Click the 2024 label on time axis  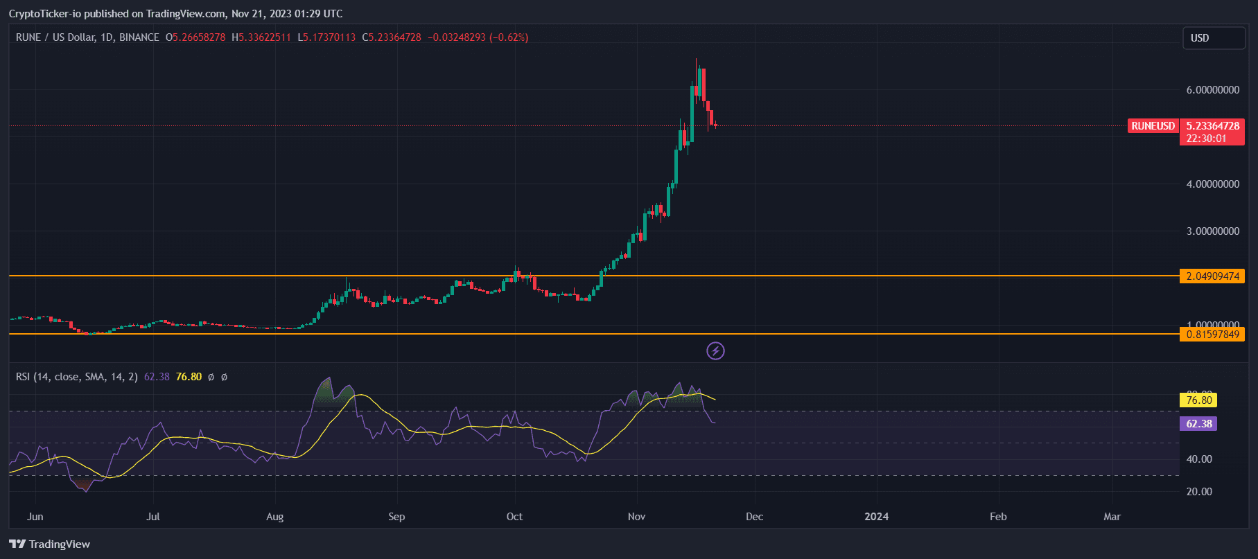point(876,517)
